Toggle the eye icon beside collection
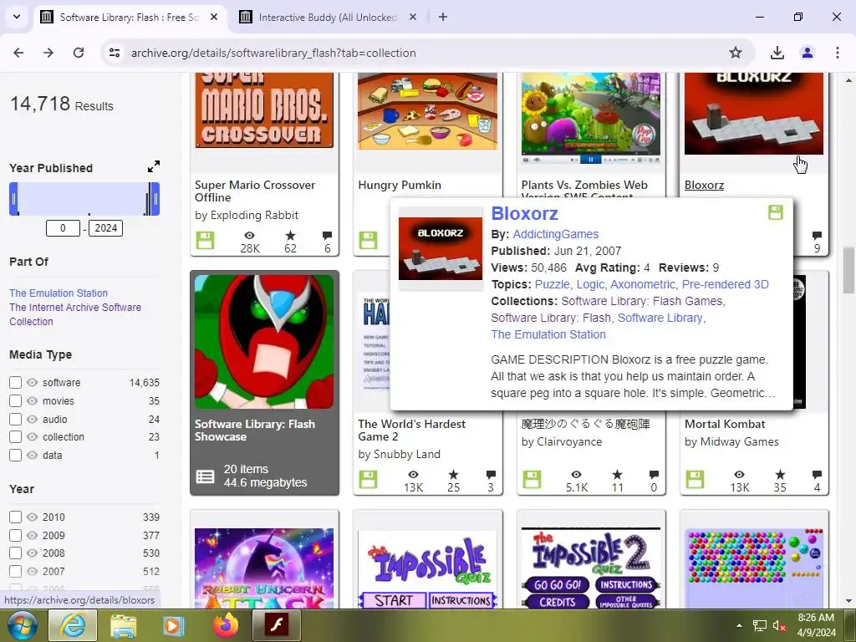The image size is (856, 642). coord(33,437)
